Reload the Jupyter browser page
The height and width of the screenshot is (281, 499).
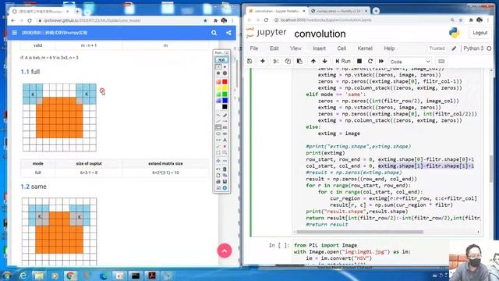266,20
